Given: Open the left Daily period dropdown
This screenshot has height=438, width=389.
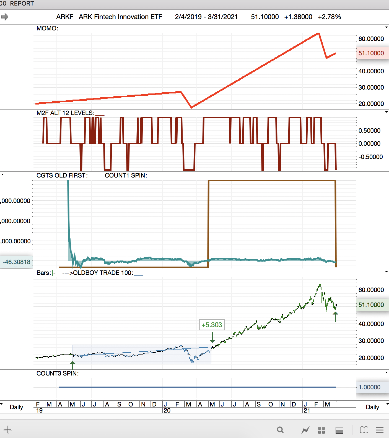Looking at the screenshot, I should [2, 404].
